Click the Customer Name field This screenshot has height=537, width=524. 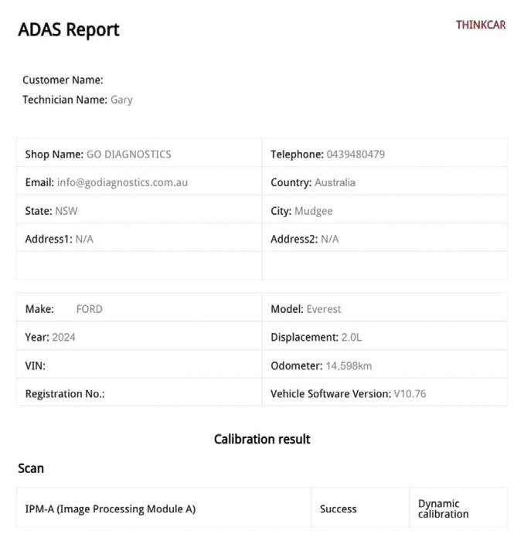(x=63, y=80)
